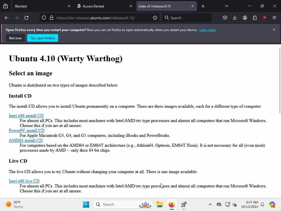Open extensions puzzle icon

pos(255,18)
